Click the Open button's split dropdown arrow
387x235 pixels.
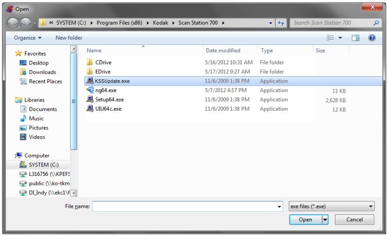tap(325, 219)
